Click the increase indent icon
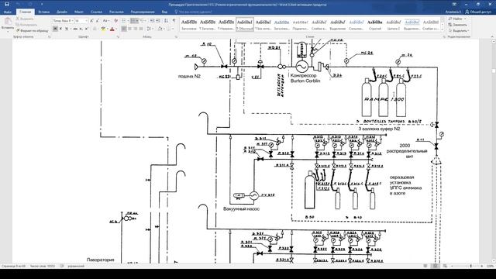The width and height of the screenshot is (496, 279). pos(158,21)
